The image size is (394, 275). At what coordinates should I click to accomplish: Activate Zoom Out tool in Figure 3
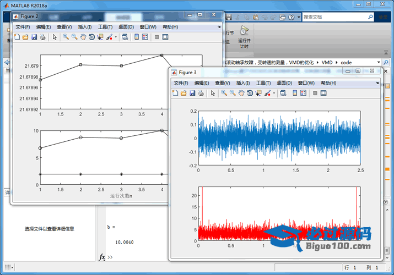tap(233, 94)
